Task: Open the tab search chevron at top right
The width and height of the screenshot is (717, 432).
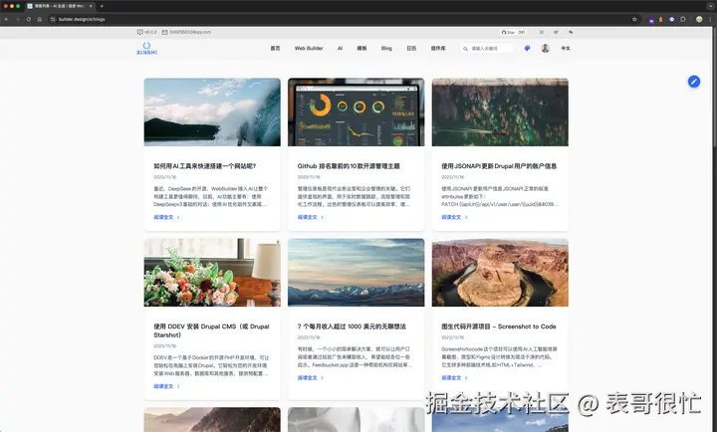Action: (x=710, y=6)
